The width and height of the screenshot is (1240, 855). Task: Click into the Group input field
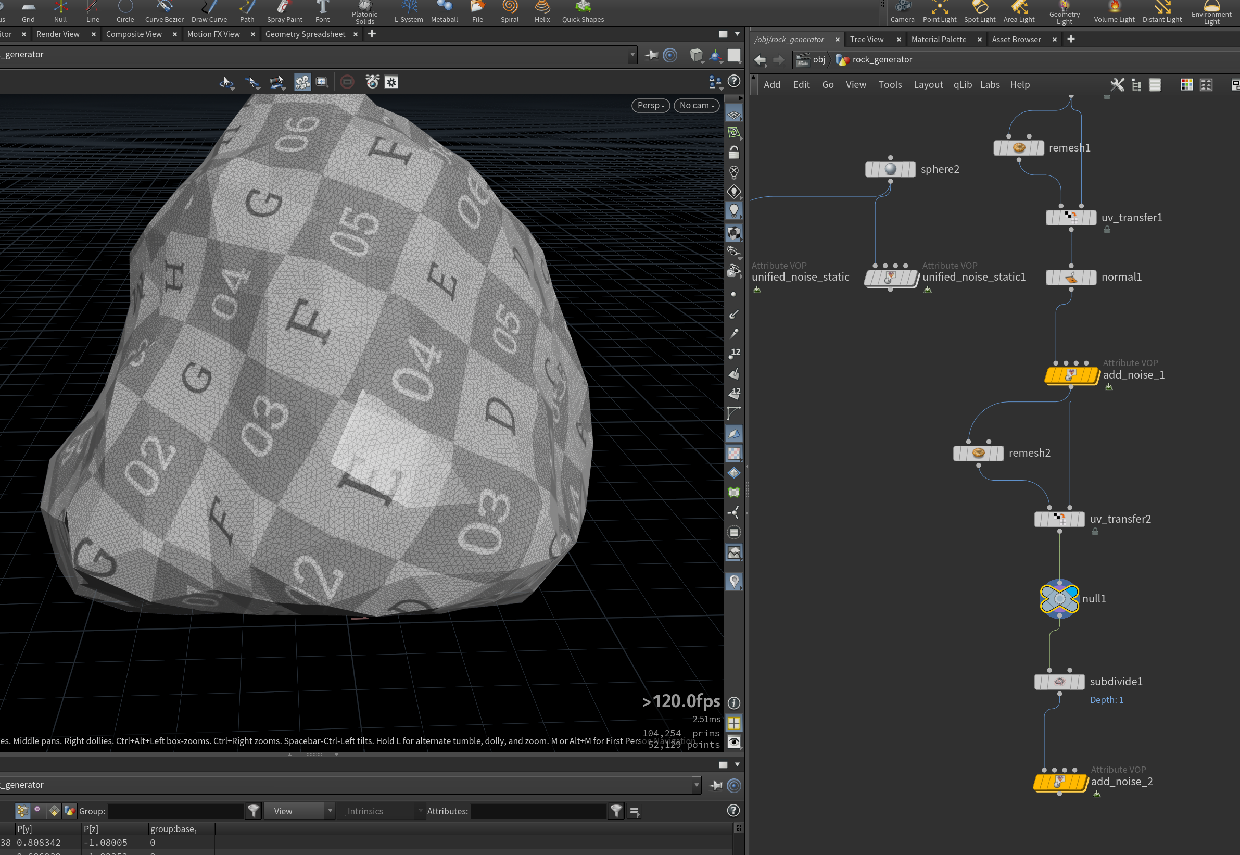click(175, 811)
